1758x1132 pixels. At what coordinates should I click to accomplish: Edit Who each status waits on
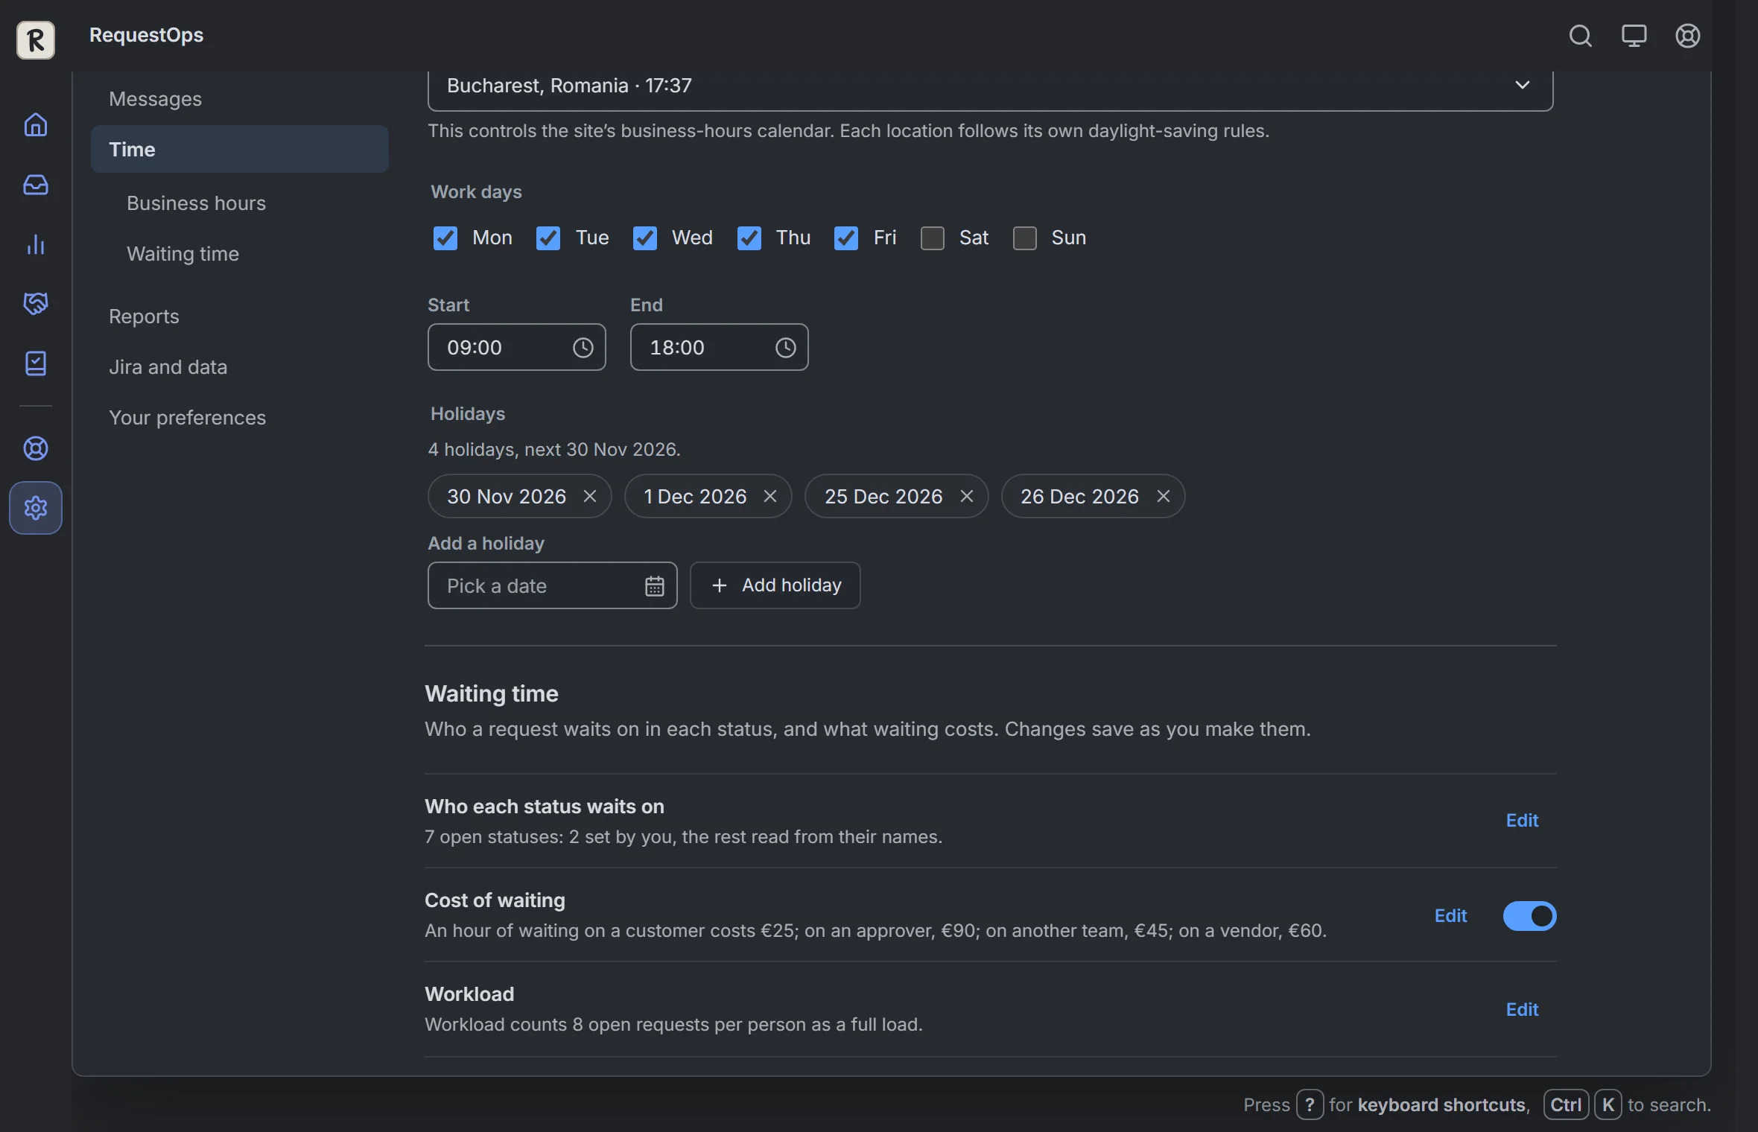[x=1522, y=821]
